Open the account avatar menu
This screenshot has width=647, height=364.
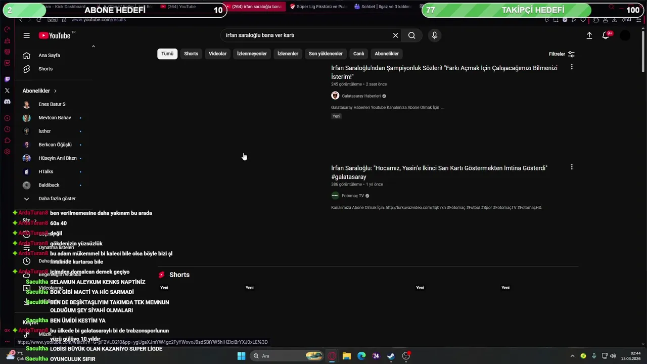coord(625,35)
